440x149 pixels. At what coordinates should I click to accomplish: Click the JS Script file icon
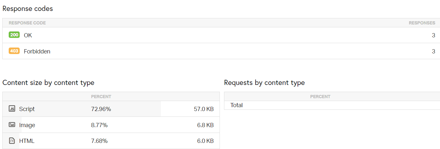tap(12, 109)
